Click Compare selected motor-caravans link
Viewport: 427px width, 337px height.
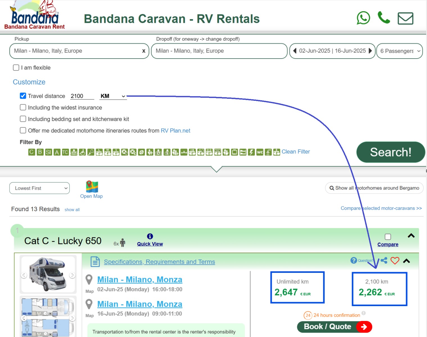click(x=381, y=208)
